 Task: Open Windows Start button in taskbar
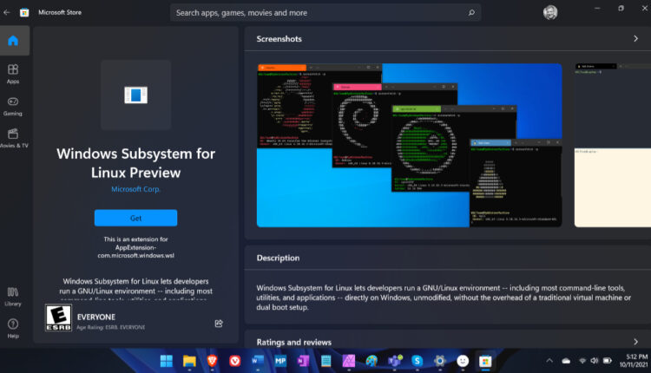[x=167, y=360]
